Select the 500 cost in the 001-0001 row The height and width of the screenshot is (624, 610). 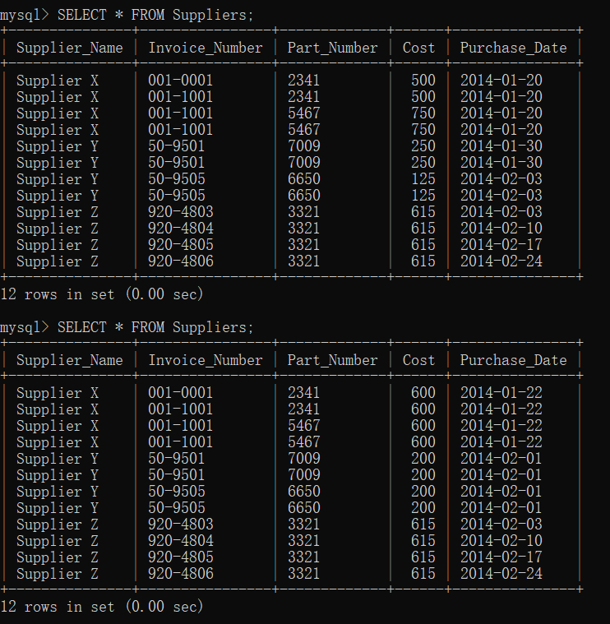point(423,81)
